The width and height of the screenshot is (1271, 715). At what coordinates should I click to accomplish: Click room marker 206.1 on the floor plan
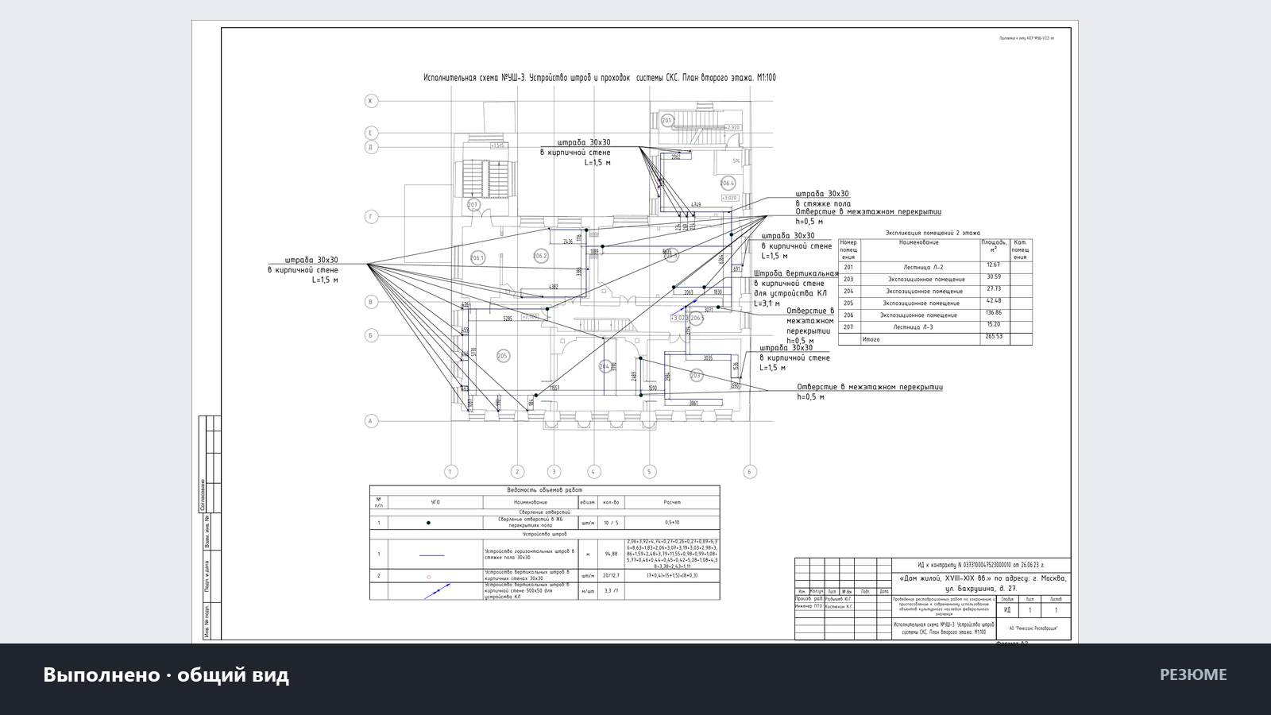(x=477, y=257)
